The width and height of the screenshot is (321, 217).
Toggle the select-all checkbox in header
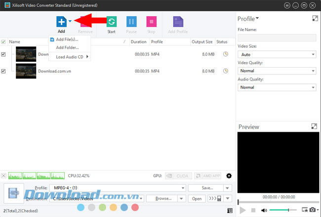[x=3, y=42]
